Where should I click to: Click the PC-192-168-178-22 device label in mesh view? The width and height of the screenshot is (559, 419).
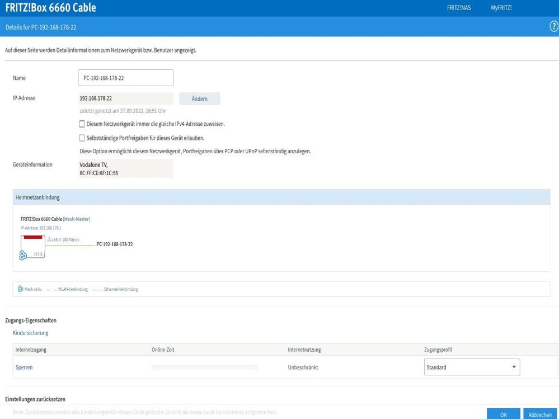(x=115, y=244)
